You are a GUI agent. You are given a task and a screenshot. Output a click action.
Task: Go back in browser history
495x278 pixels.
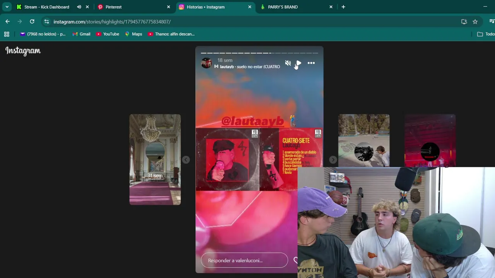(7, 22)
